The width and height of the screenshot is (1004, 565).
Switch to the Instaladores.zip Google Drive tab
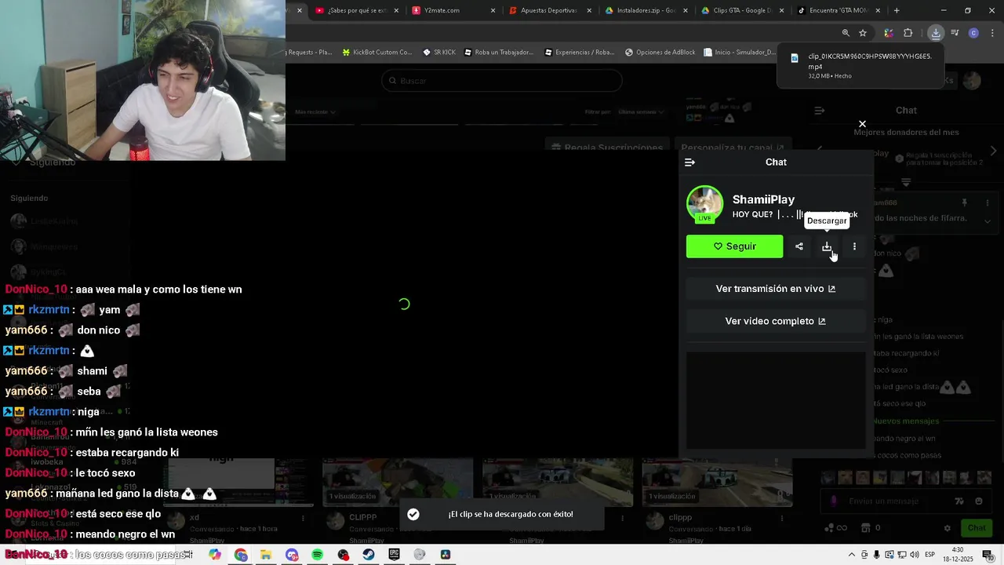point(645,10)
